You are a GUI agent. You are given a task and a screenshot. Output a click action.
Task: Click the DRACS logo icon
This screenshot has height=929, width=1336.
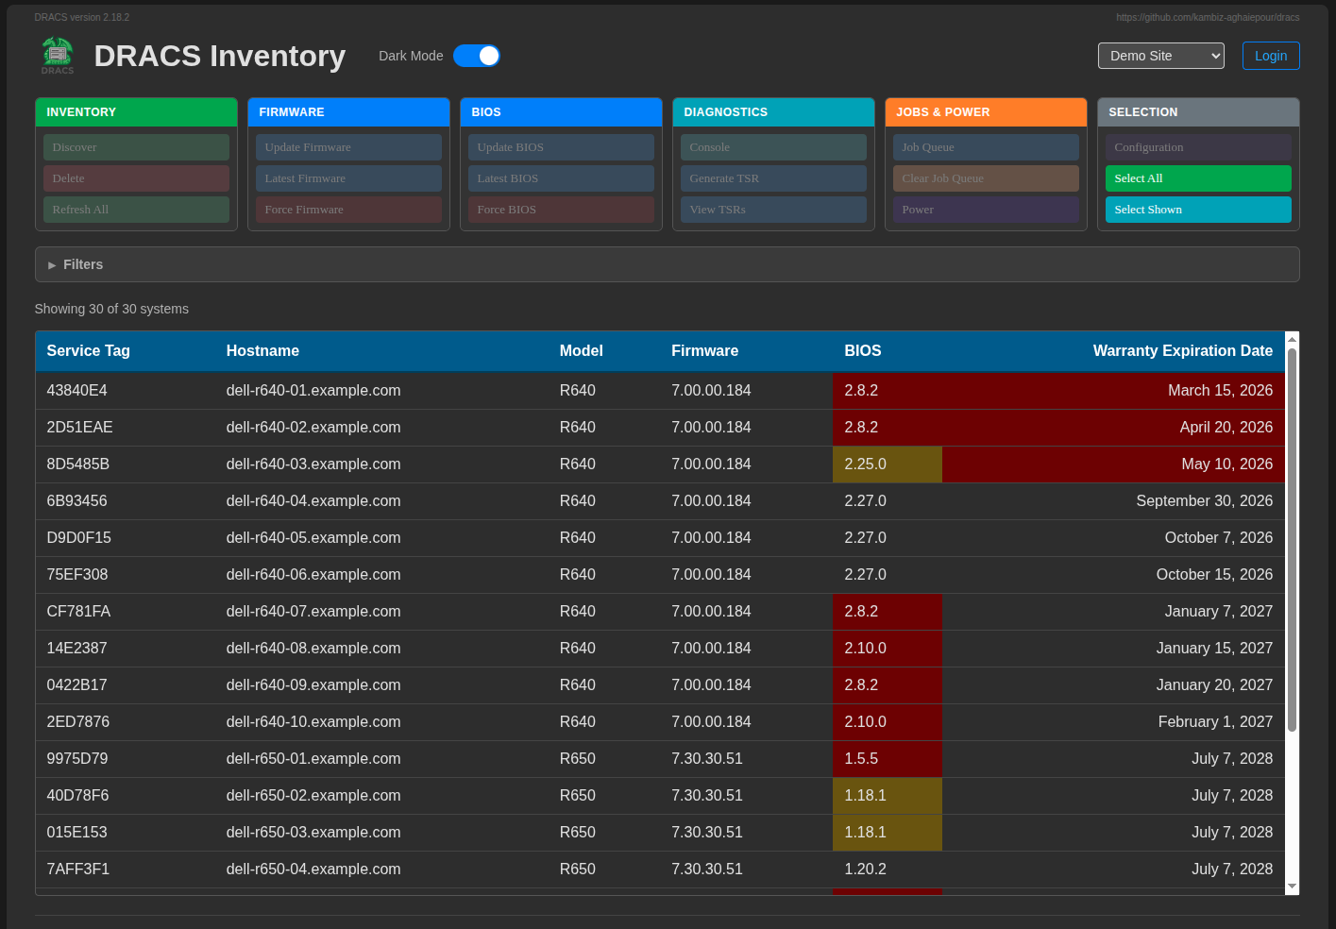(58, 56)
